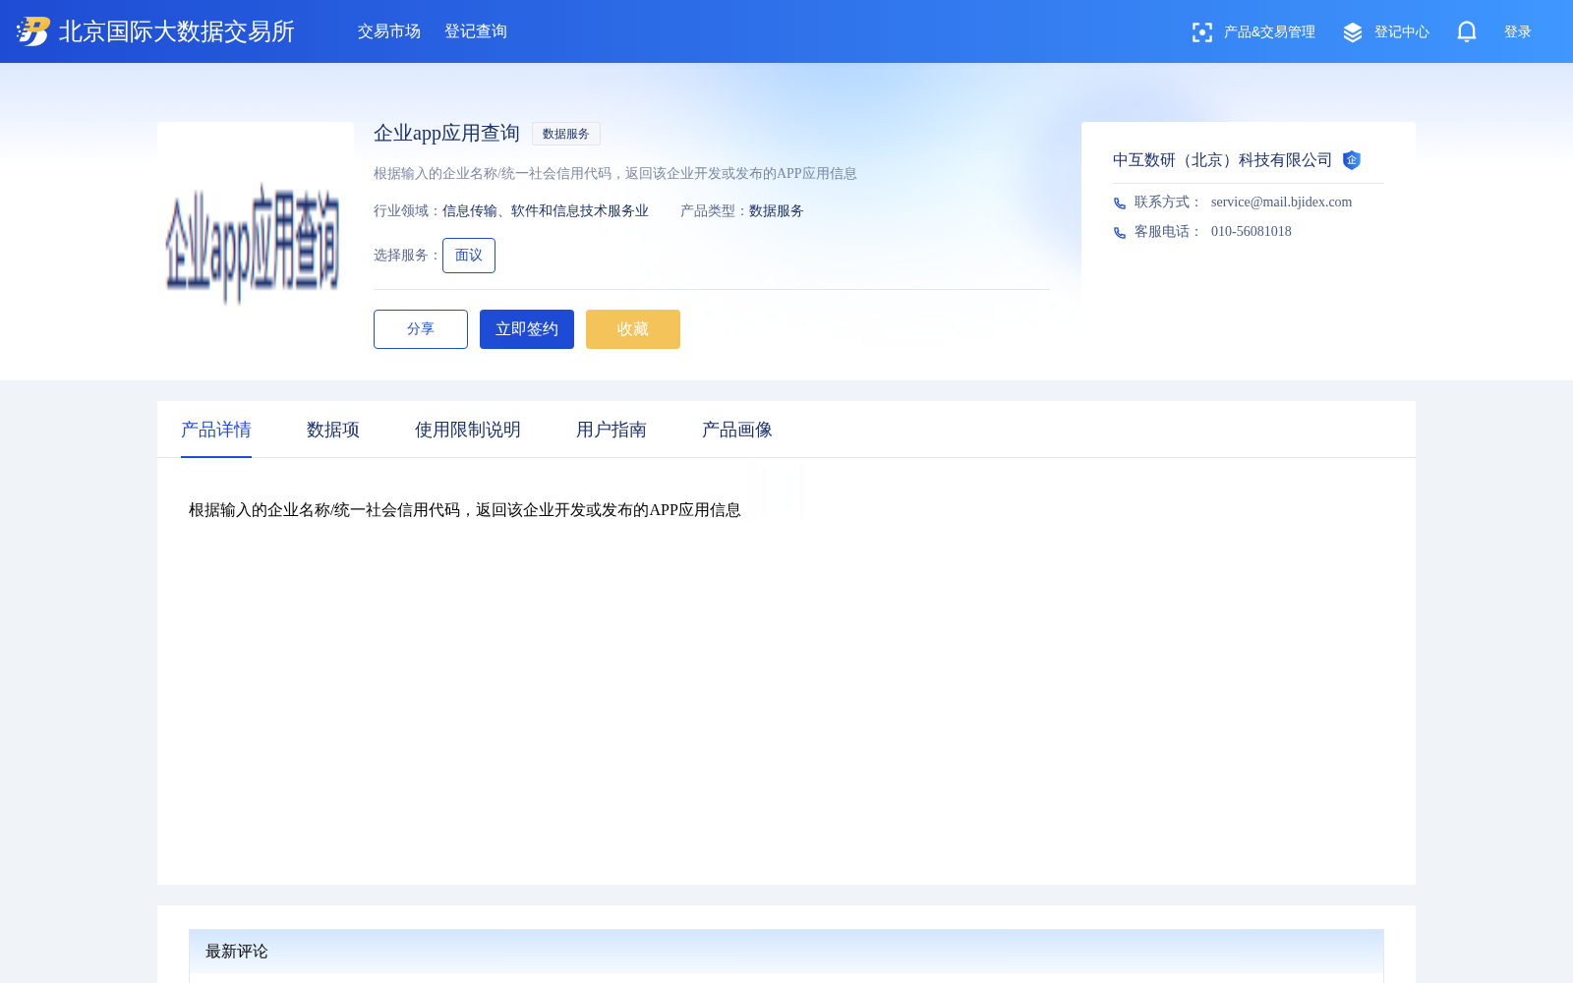
Task: Click the 收藏 button
Action: pyautogui.click(x=633, y=329)
